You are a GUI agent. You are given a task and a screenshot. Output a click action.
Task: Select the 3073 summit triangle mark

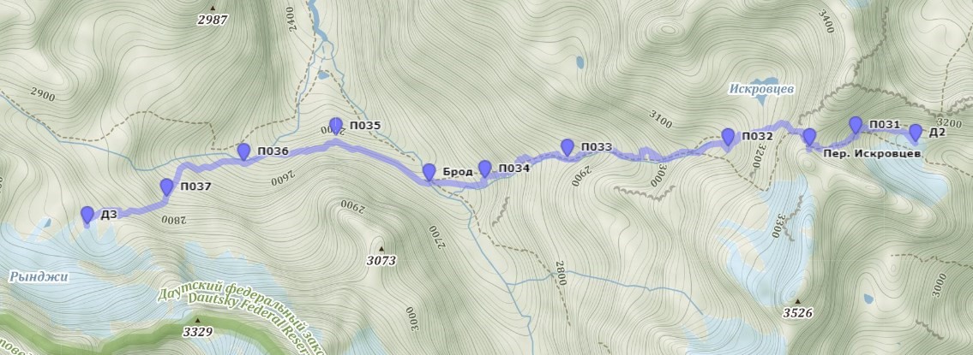pyautogui.click(x=381, y=248)
